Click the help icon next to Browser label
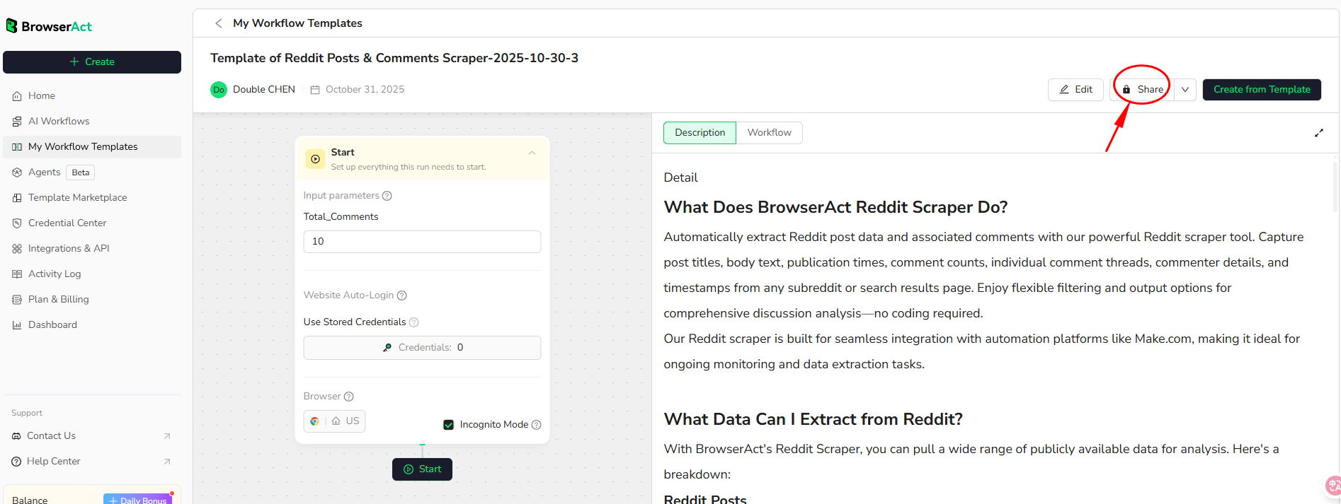Viewport: 1341px width, 504px height. [x=348, y=397]
